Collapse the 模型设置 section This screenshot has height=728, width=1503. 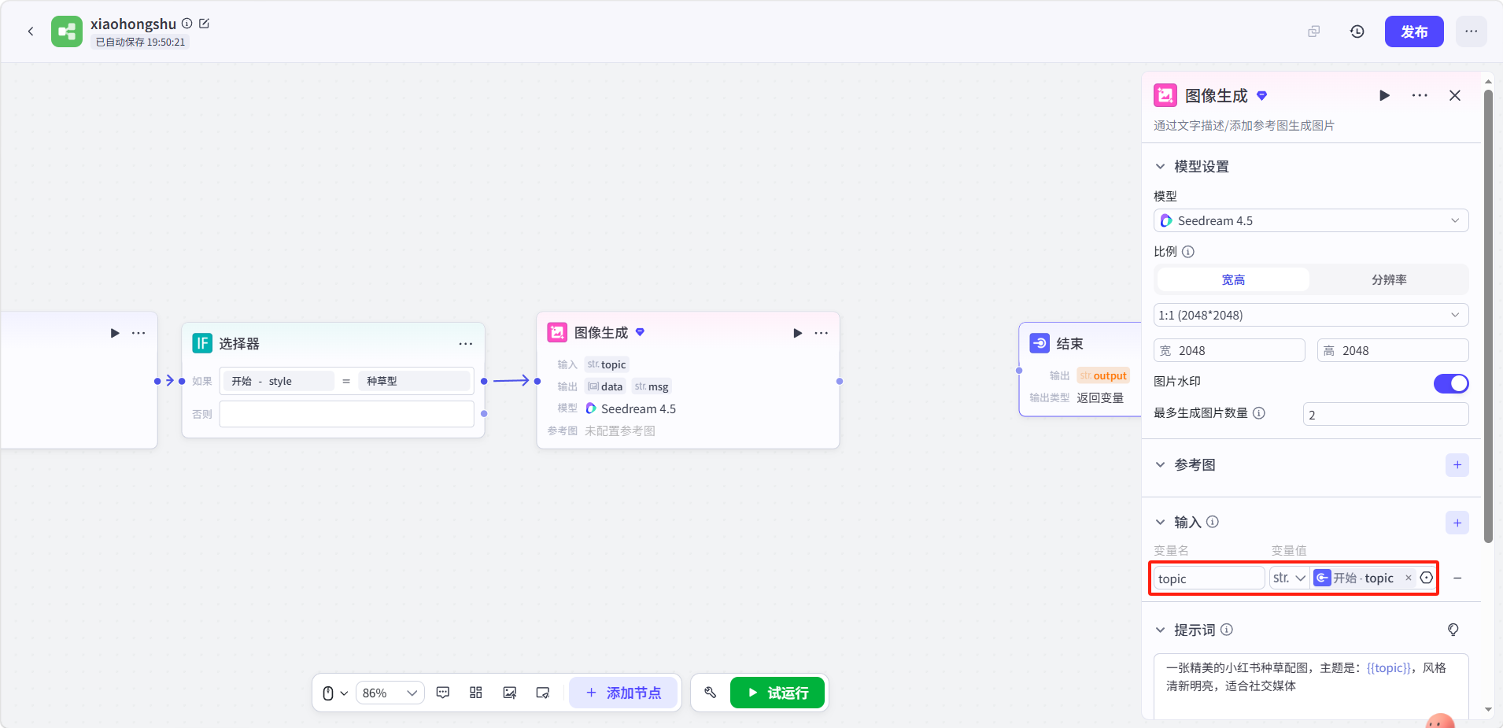point(1160,167)
